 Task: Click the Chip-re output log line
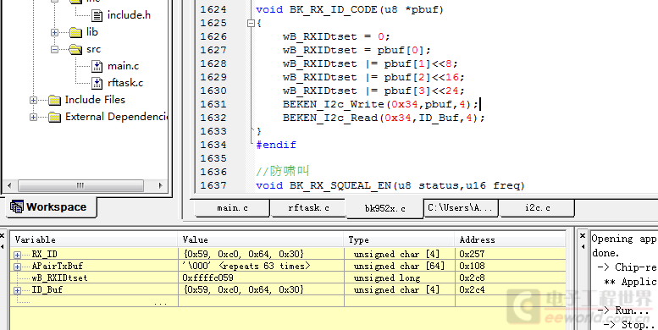tap(627, 267)
